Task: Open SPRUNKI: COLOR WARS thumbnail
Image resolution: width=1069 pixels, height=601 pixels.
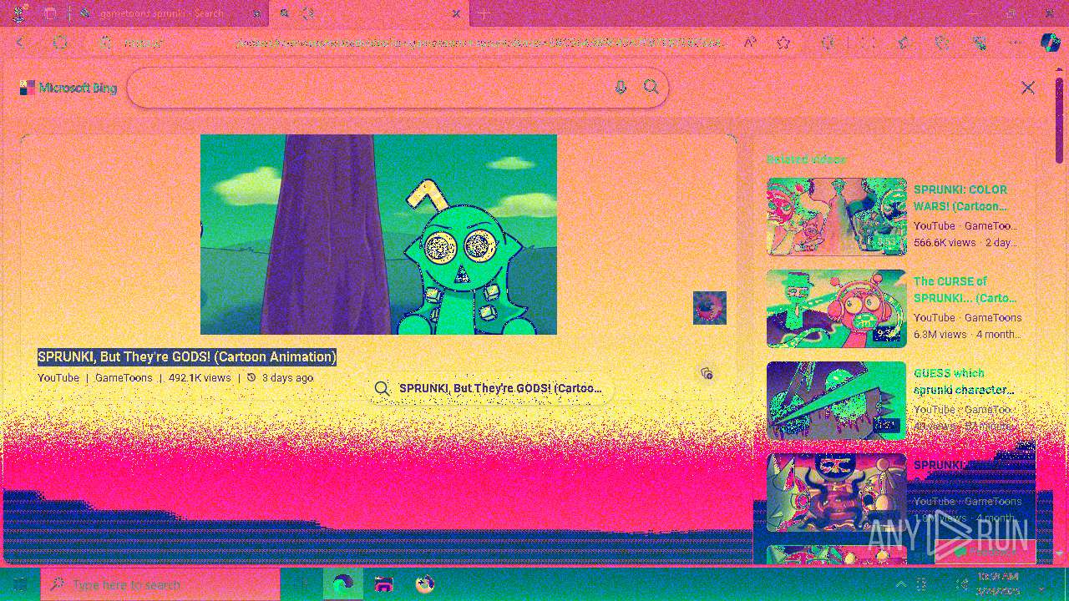Action: click(x=837, y=217)
